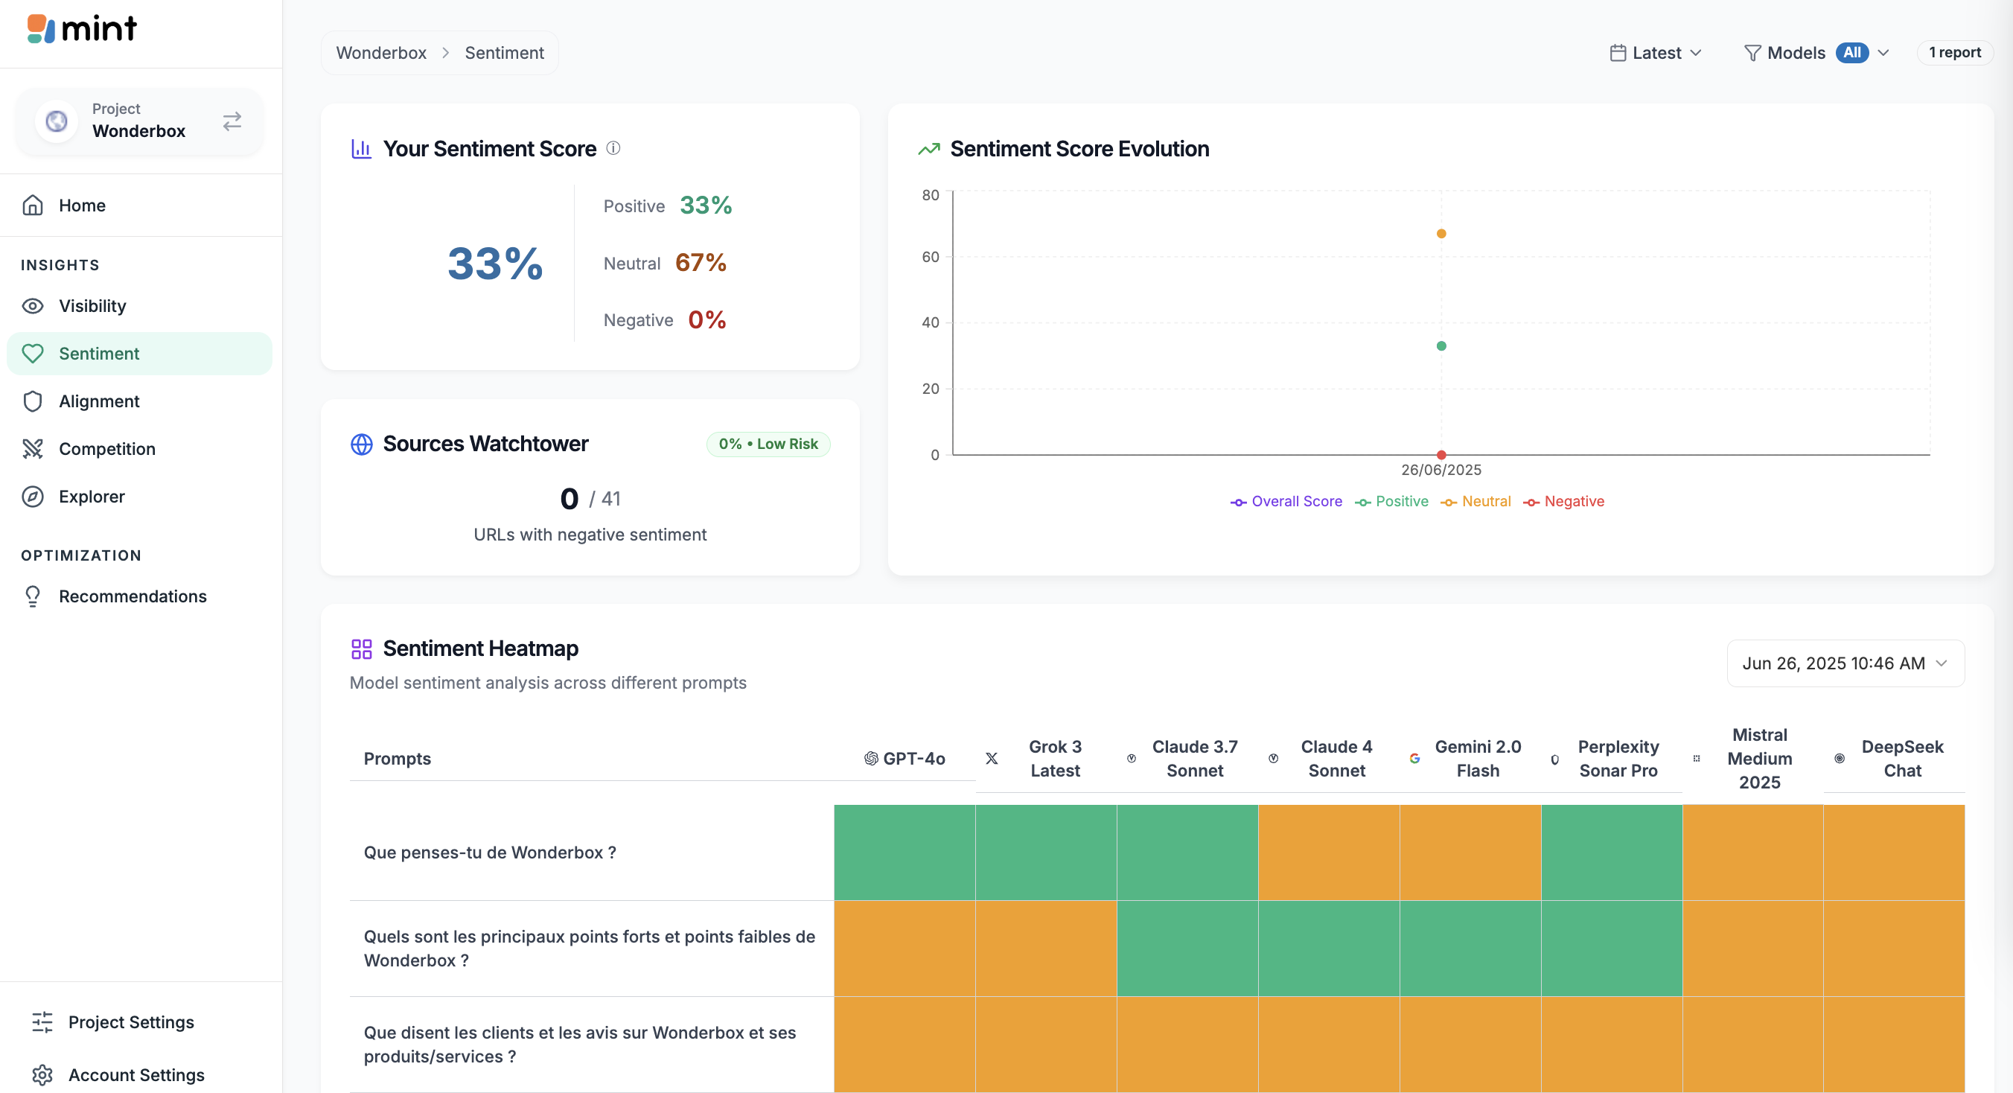
Task: Click the X icon in Grok 3 Latest header
Action: click(992, 758)
